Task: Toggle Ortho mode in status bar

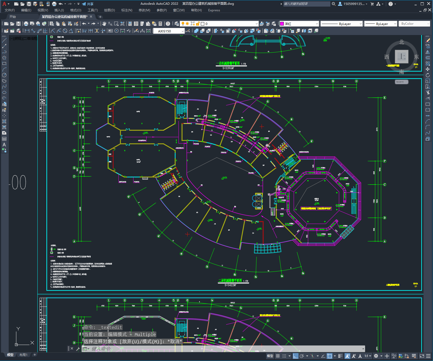Action: coord(295,356)
